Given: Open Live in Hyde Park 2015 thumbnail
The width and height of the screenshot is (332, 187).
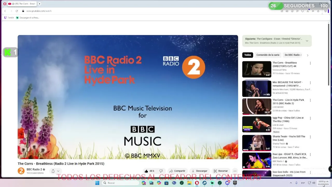Looking at the screenshot, I should click(x=257, y=106).
